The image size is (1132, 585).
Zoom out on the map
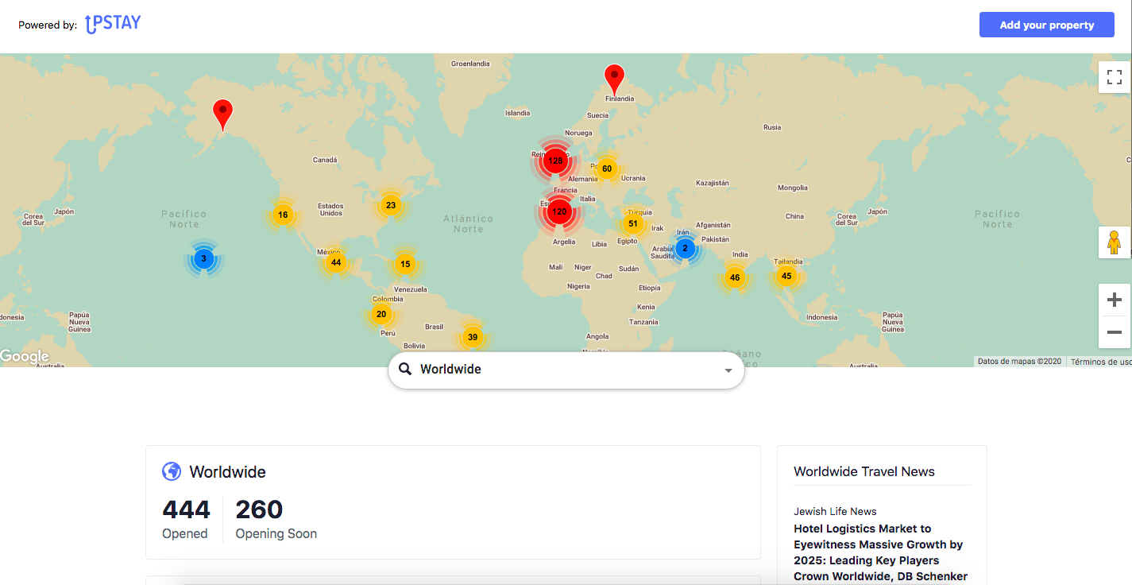1114,332
